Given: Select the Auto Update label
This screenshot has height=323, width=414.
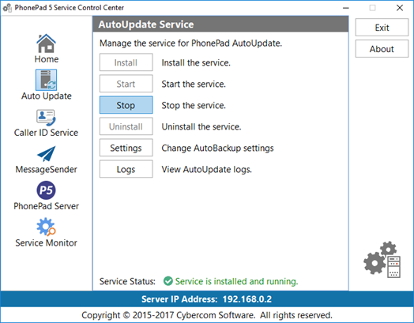Looking at the screenshot, I should click(x=47, y=96).
